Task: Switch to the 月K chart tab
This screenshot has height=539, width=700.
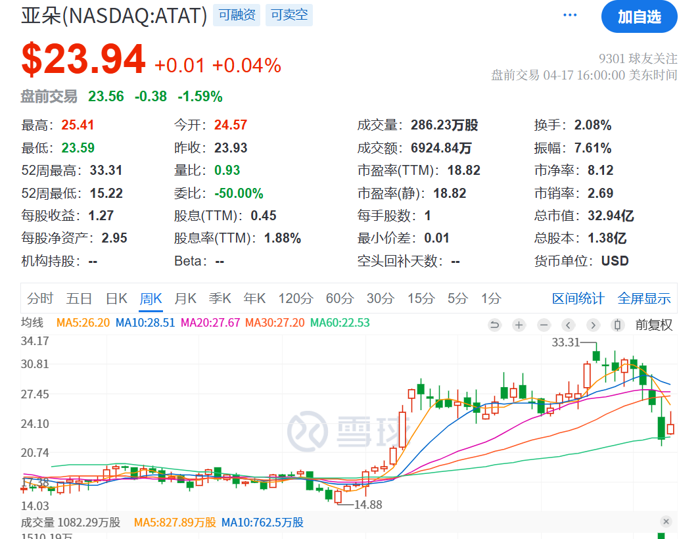Action: click(x=185, y=298)
